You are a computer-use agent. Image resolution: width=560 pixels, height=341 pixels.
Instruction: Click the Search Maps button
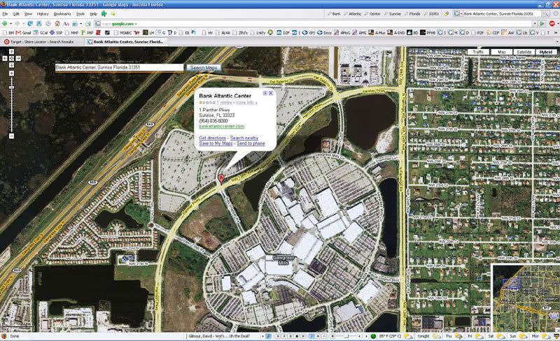coord(204,67)
